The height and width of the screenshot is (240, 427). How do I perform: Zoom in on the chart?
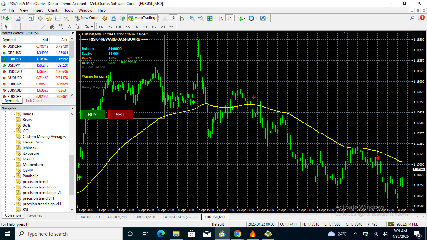192,18
